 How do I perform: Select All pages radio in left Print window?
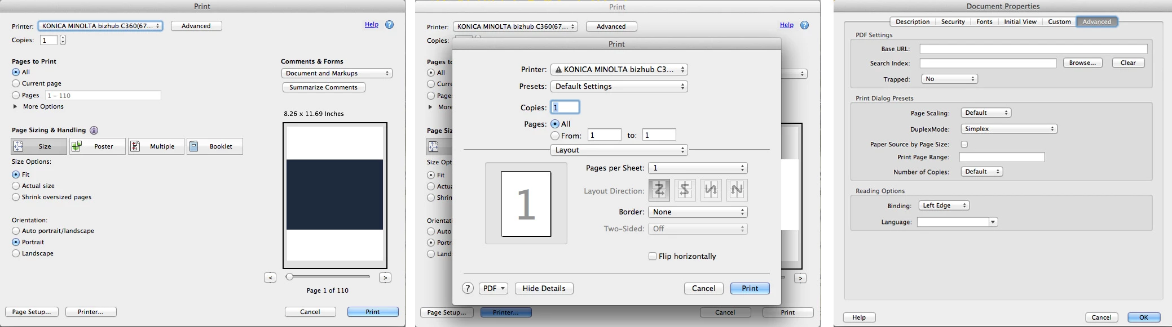pos(16,72)
